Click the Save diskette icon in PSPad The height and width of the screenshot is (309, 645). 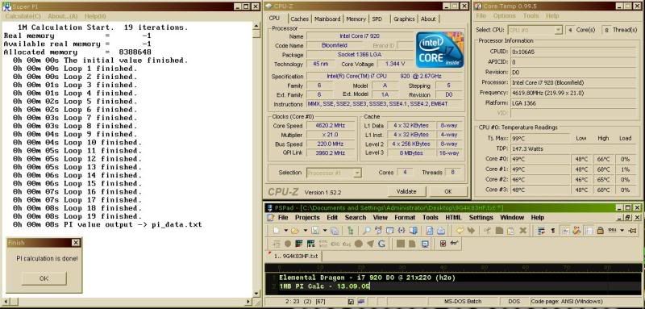pos(315,231)
